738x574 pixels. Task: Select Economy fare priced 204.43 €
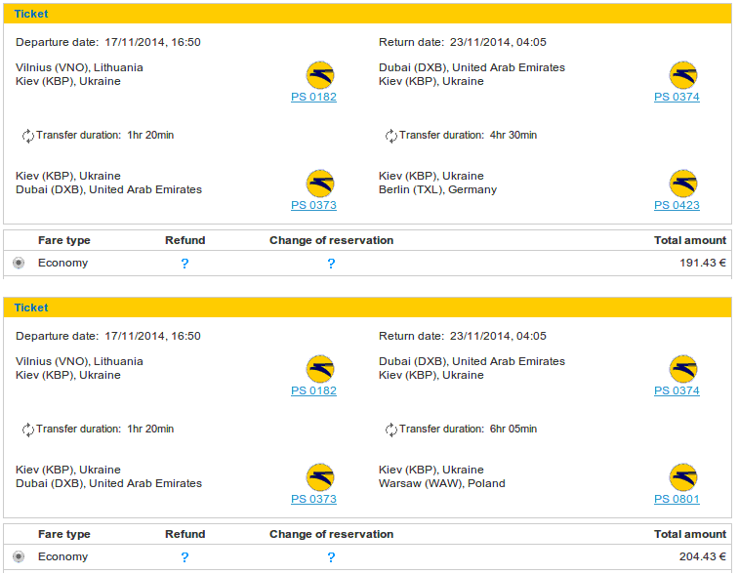[x=19, y=556]
